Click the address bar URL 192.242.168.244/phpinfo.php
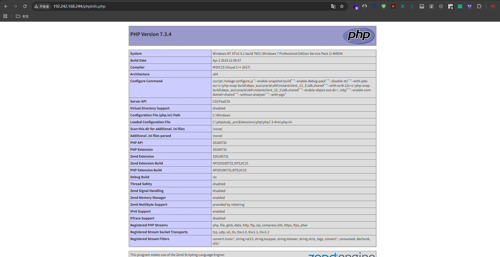 click(79, 6)
